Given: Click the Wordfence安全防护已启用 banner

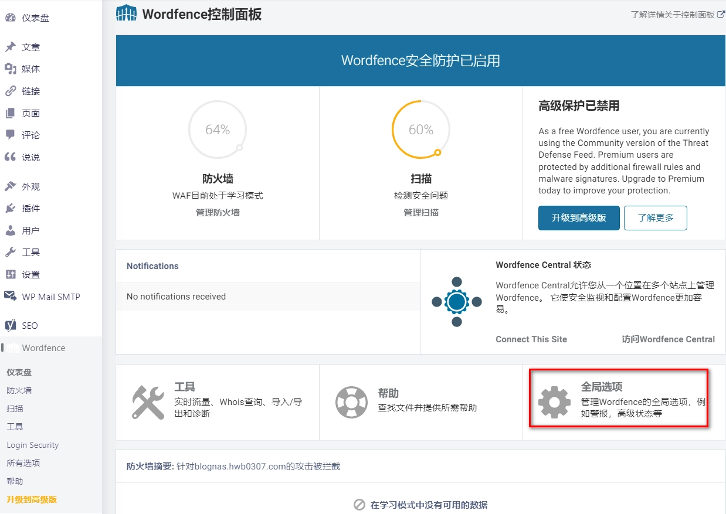Looking at the screenshot, I should [420, 61].
